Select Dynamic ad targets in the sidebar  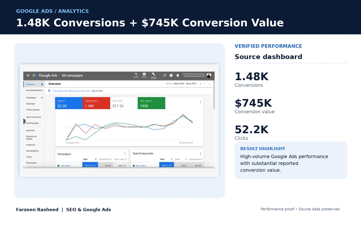pyautogui.click(x=31, y=138)
